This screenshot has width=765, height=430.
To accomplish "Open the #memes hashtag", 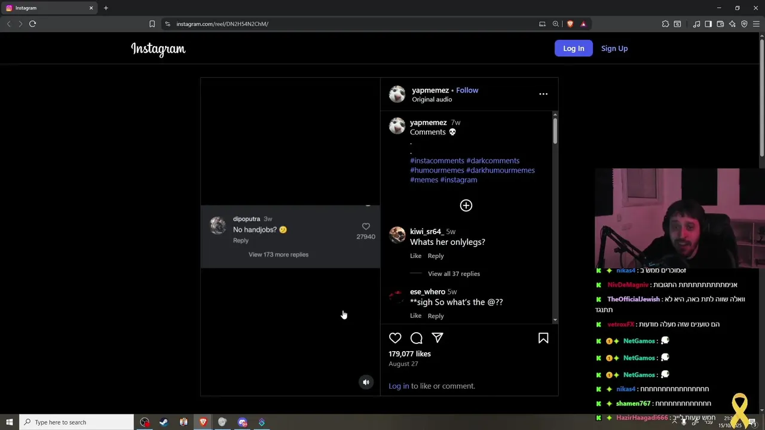I will point(424,180).
